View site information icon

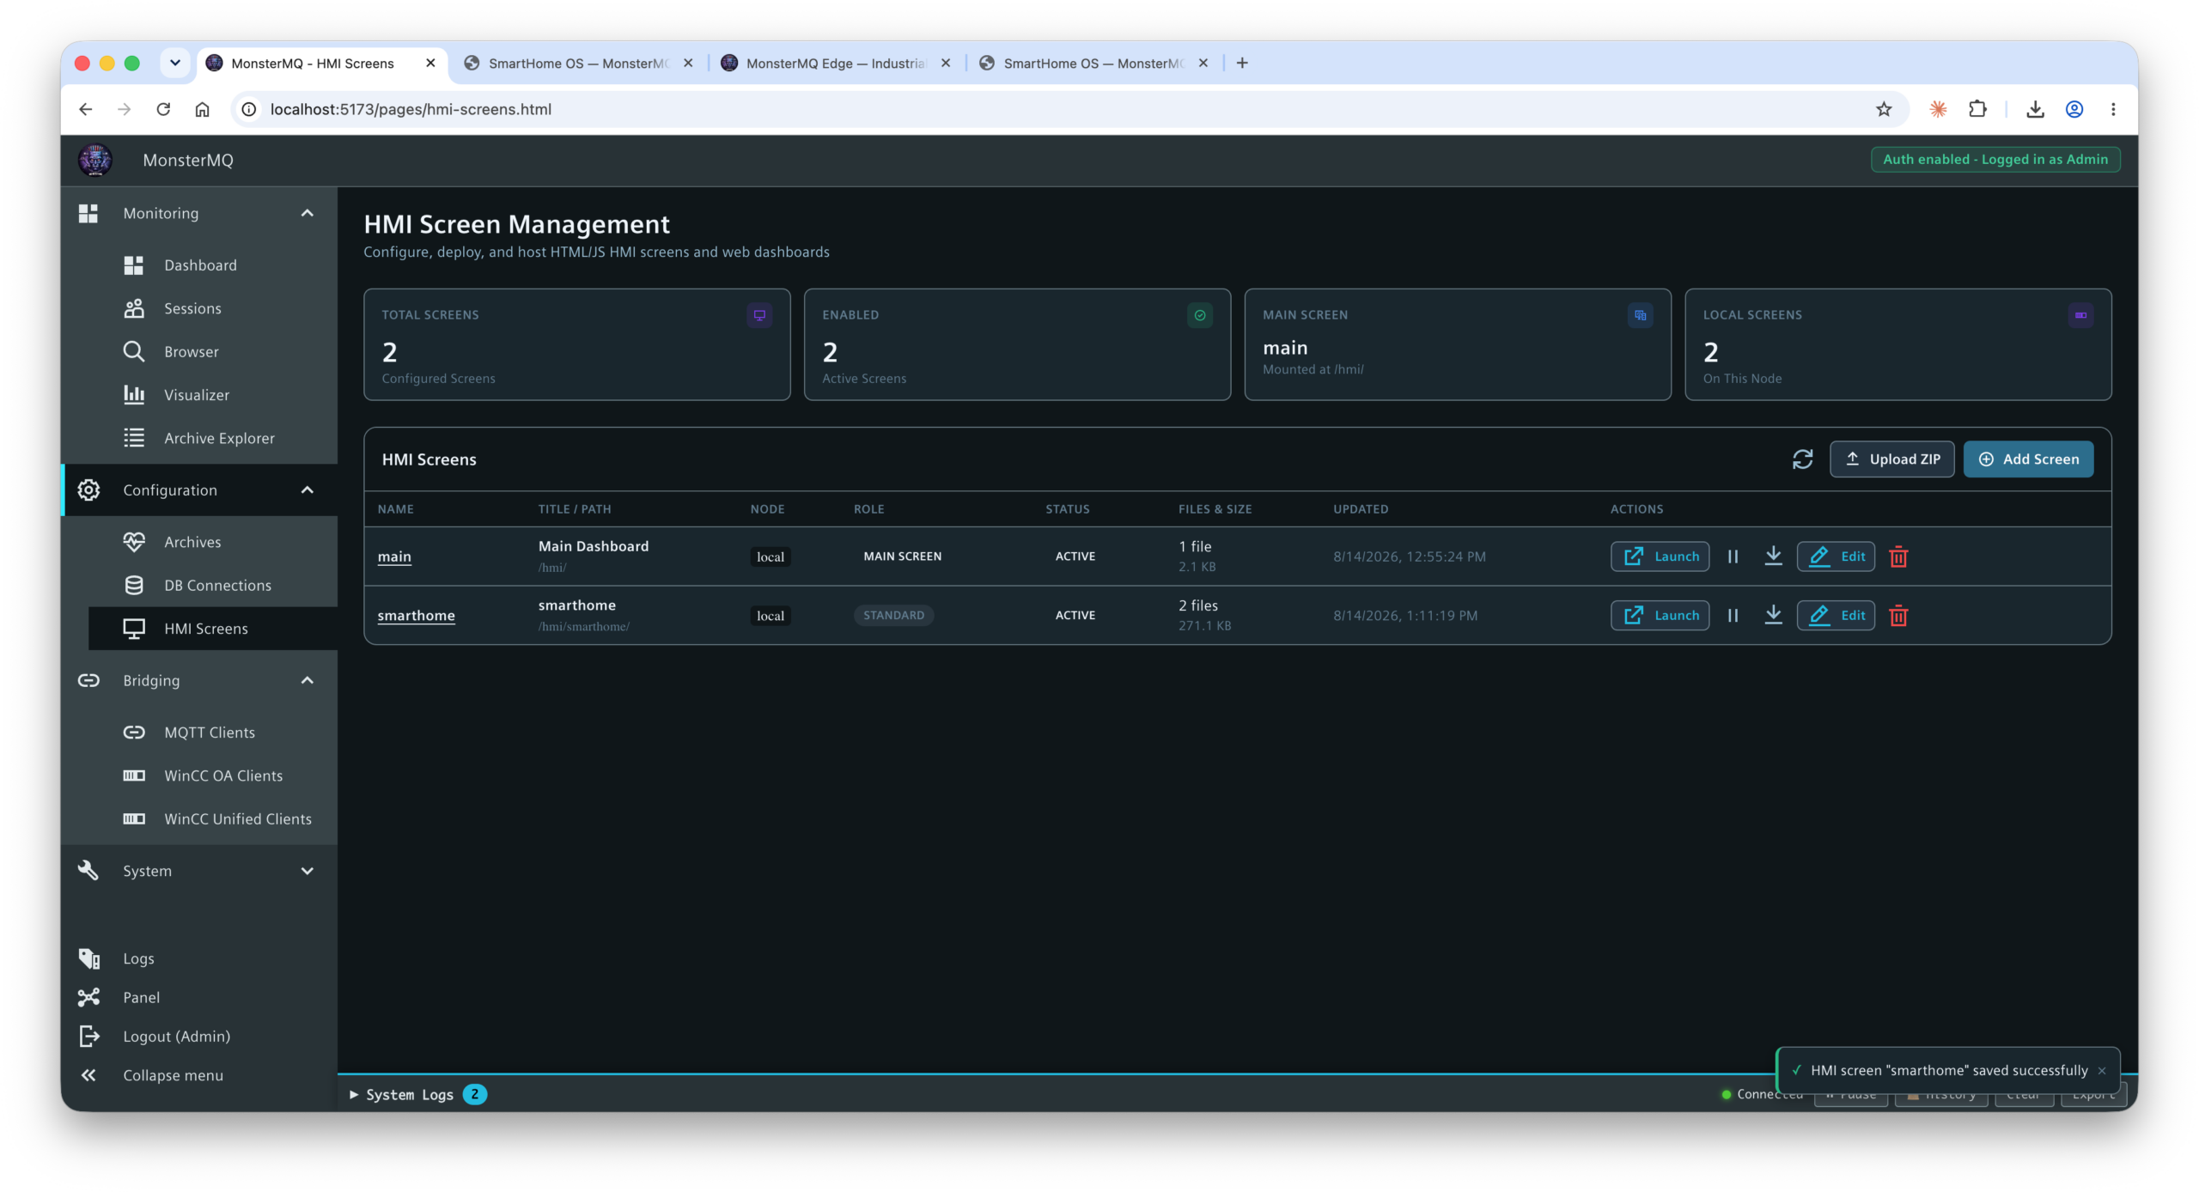pyautogui.click(x=248, y=109)
